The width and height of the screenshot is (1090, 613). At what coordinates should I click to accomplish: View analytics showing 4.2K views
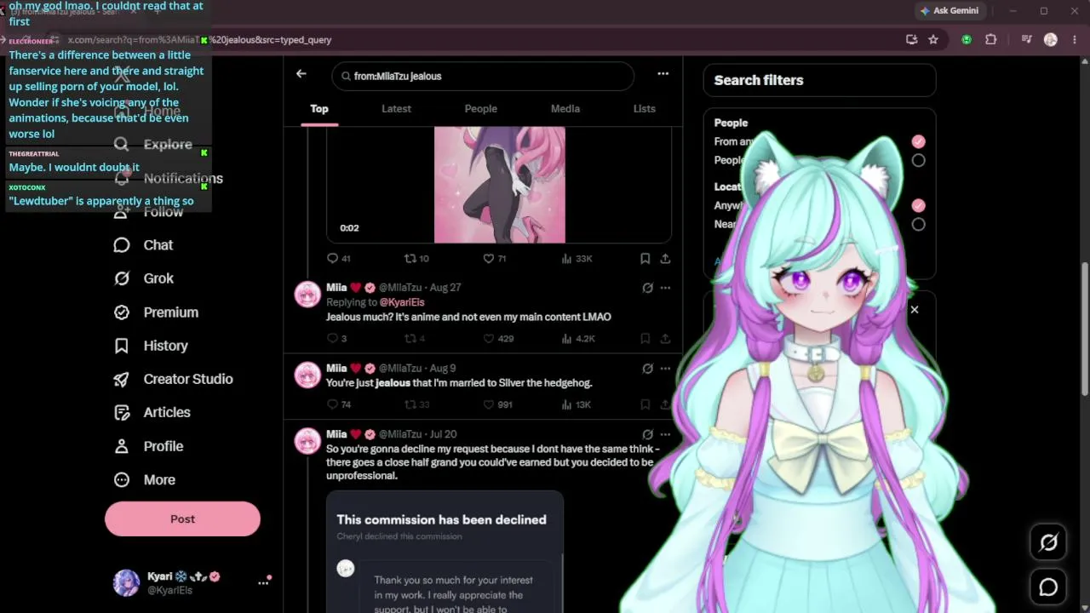click(x=578, y=339)
